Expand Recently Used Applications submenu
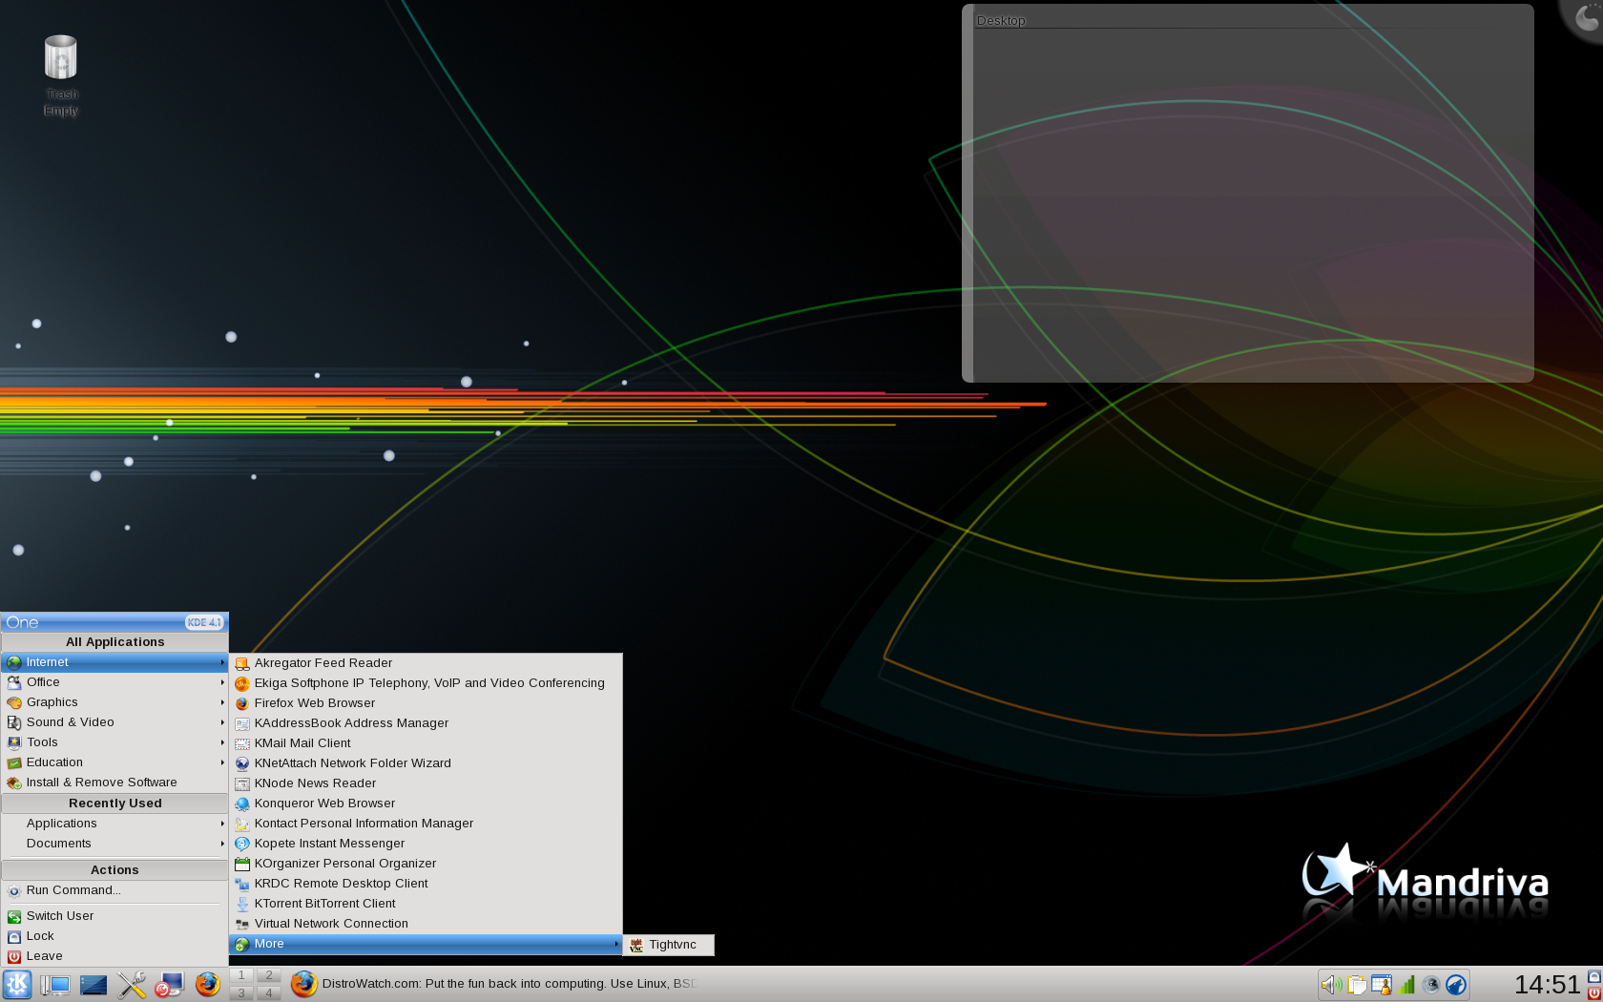The width and height of the screenshot is (1603, 1002). point(114,824)
